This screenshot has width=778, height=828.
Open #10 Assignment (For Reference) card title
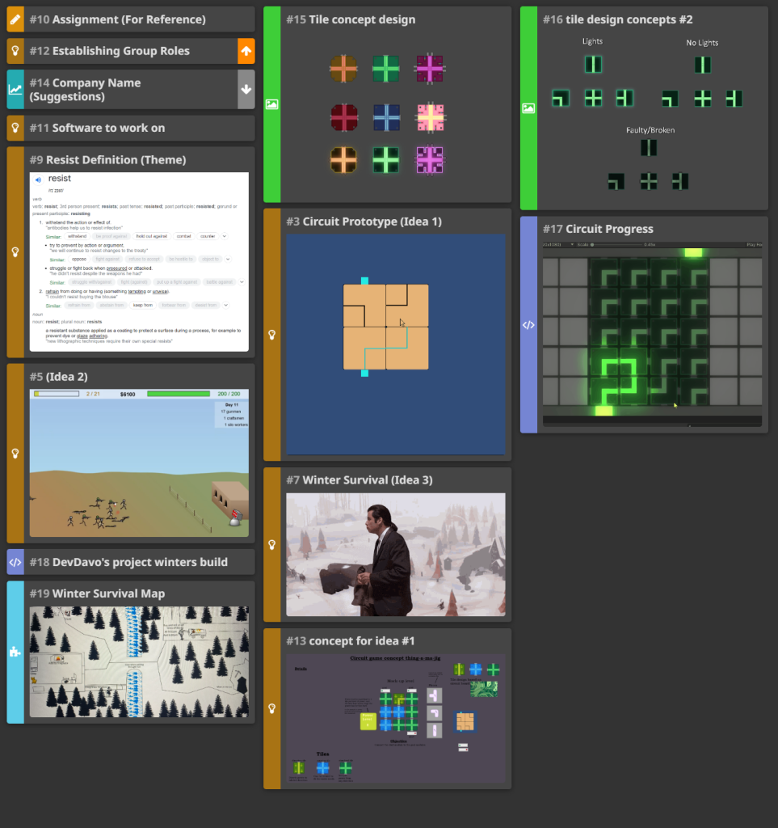(117, 19)
